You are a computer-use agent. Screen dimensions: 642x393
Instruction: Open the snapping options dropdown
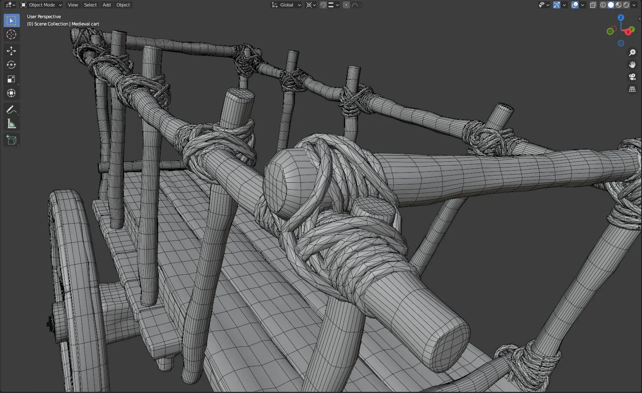pos(334,5)
